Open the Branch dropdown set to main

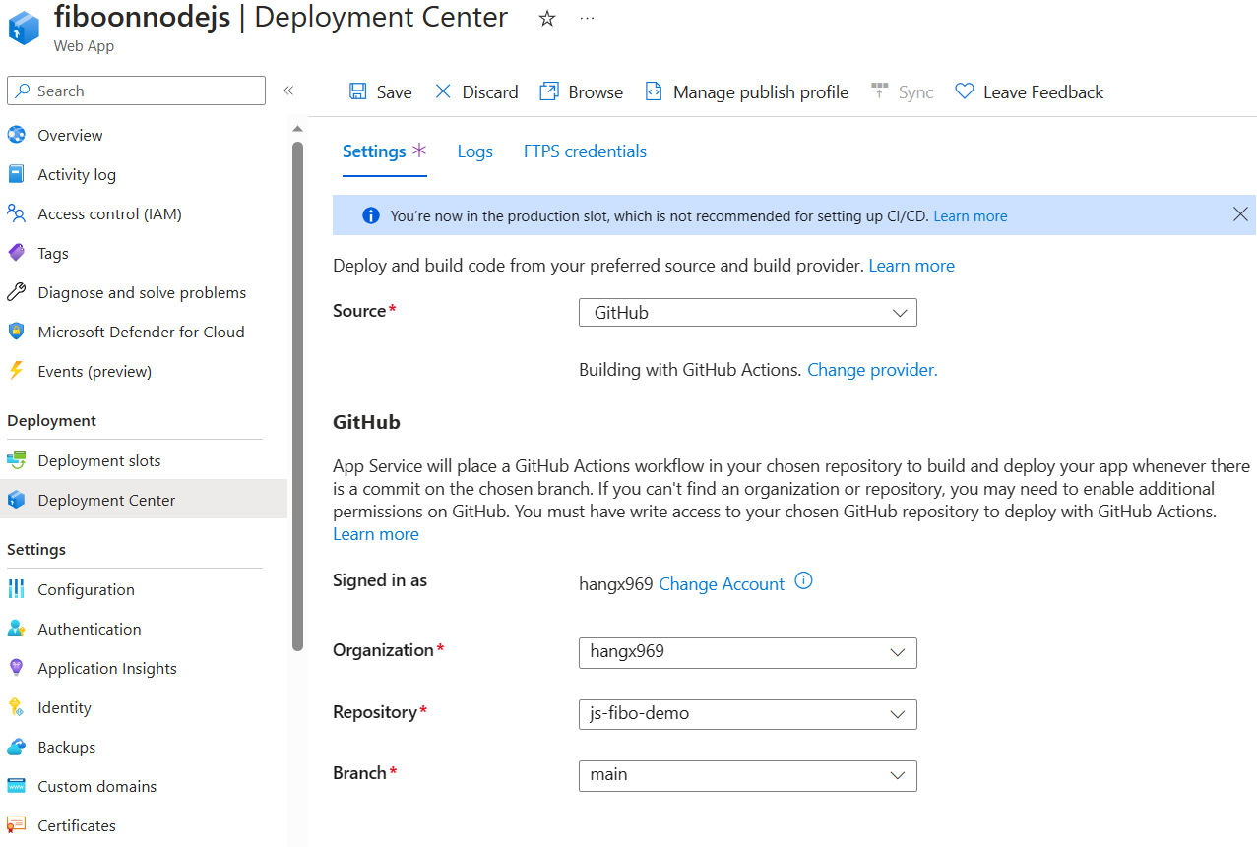click(x=748, y=775)
